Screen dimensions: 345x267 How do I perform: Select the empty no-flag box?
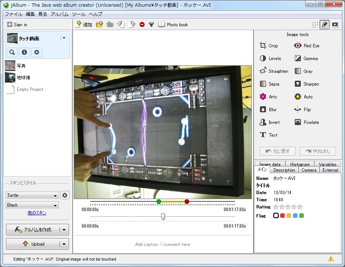pos(276,216)
